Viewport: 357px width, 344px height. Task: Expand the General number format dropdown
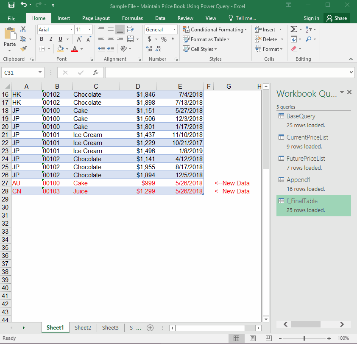(x=174, y=30)
